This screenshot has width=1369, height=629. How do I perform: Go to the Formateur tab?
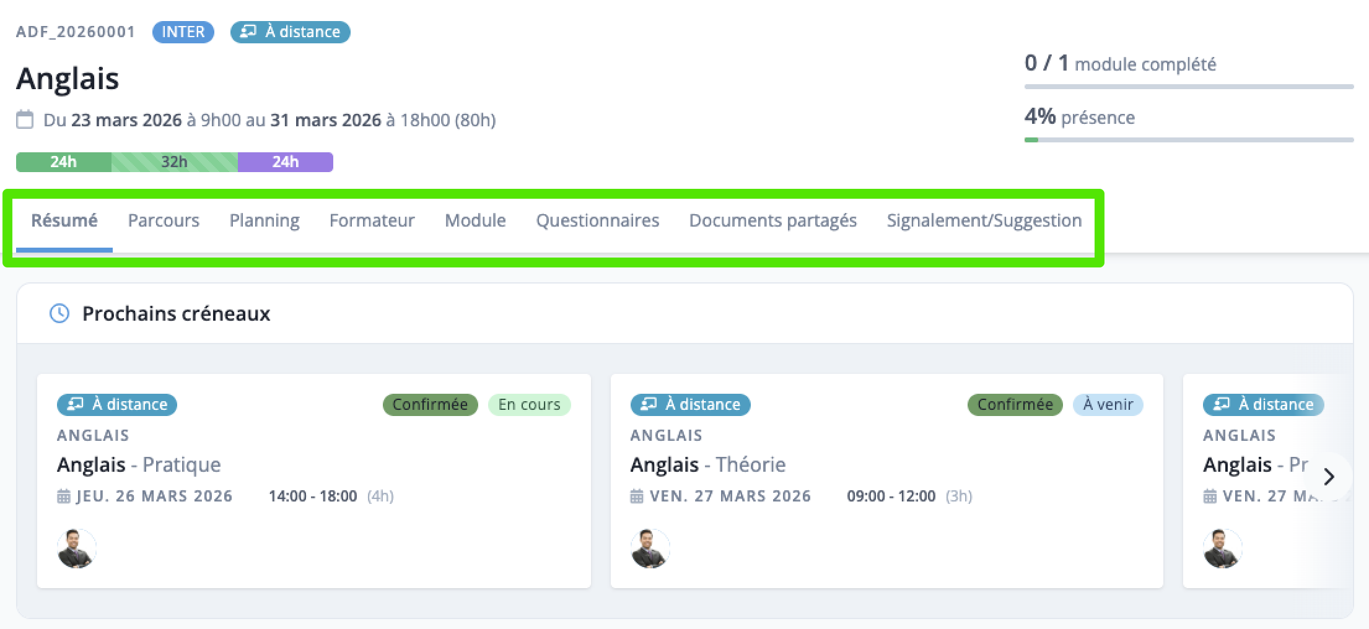pyautogui.click(x=372, y=220)
